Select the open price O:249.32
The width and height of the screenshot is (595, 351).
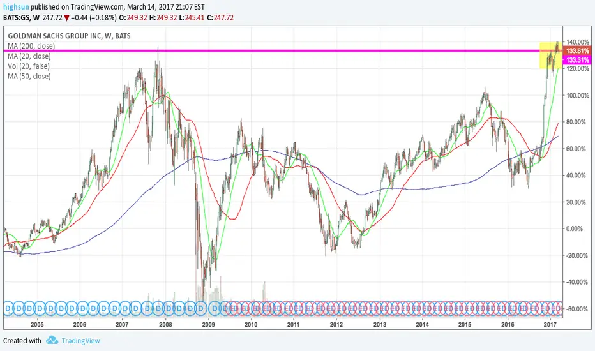click(133, 17)
